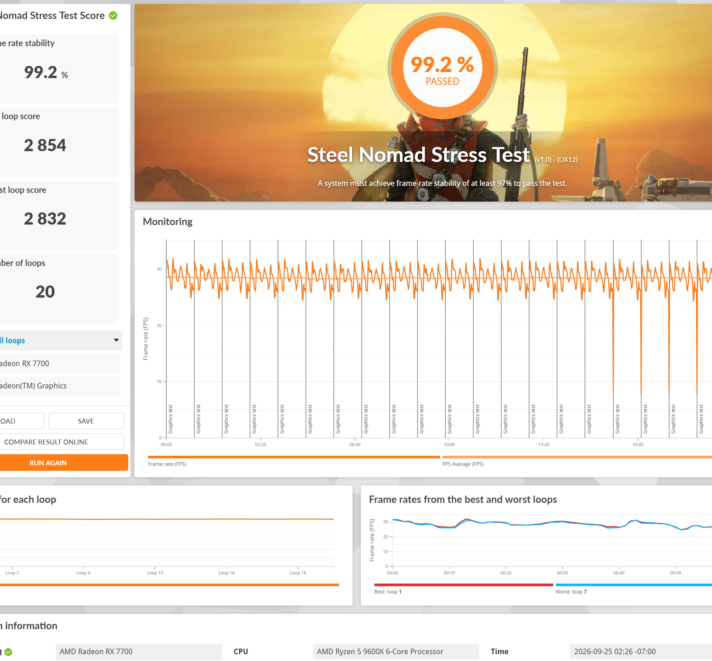Click the 99.2 % PASSED result circle
This screenshot has width=712, height=661.
point(443,67)
